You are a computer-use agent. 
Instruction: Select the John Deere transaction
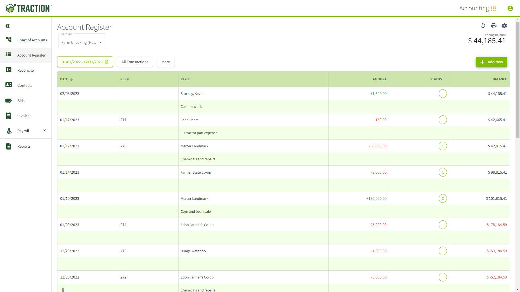click(x=190, y=120)
